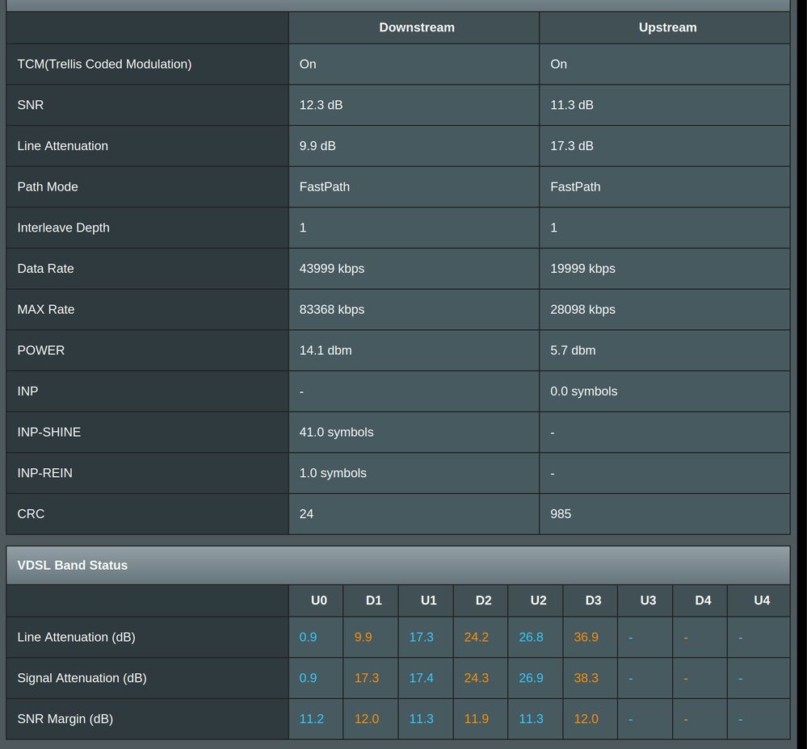Click the Interleave Depth row label
The image size is (807, 749).
(63, 228)
